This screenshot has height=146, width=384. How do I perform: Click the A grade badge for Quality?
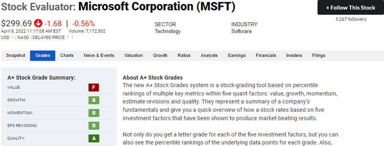click(94, 138)
